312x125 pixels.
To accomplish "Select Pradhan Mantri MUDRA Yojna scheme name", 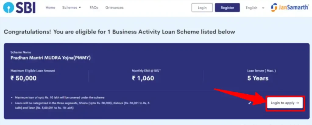I will point(51,58).
